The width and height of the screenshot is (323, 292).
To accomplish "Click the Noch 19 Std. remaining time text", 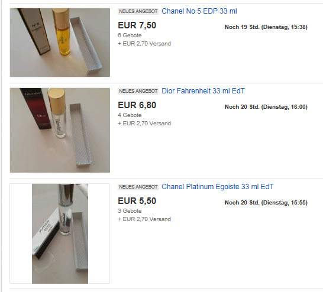I will tap(266, 27).
